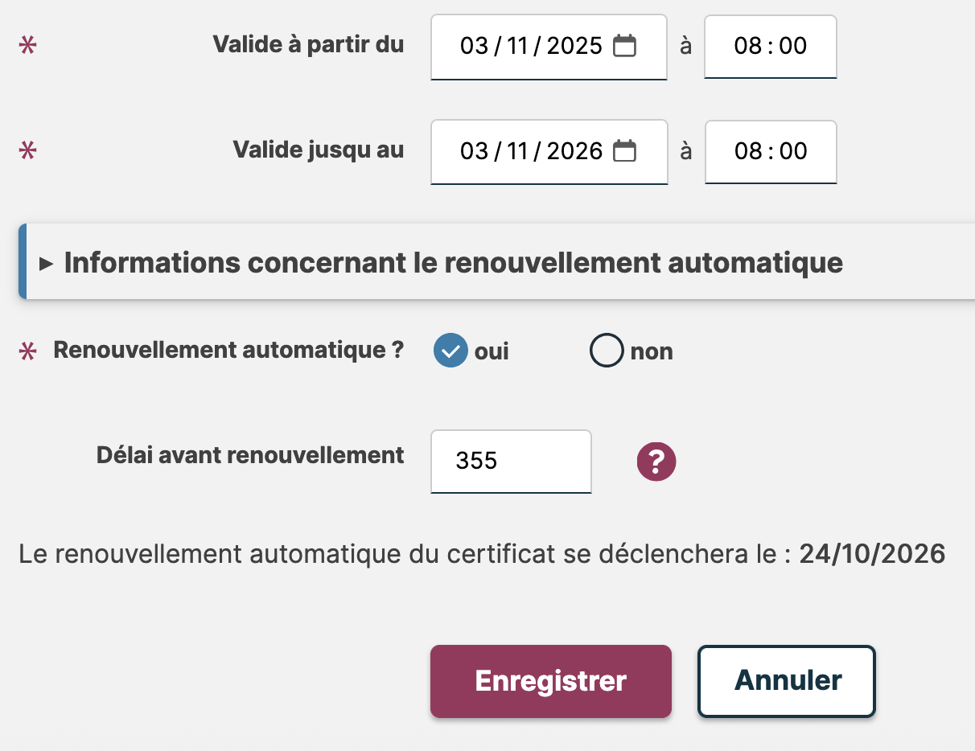Open calendar picker for Valide jusqu au
Viewport: 975px width, 751px height.
[624, 151]
